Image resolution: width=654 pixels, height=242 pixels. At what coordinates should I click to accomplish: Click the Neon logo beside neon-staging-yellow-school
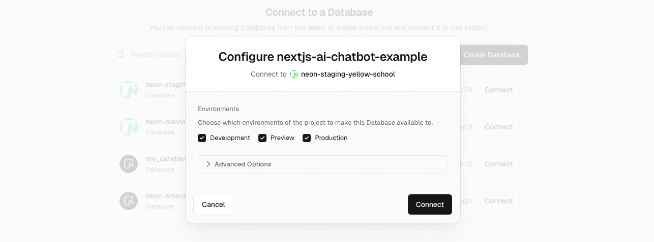pyautogui.click(x=294, y=74)
